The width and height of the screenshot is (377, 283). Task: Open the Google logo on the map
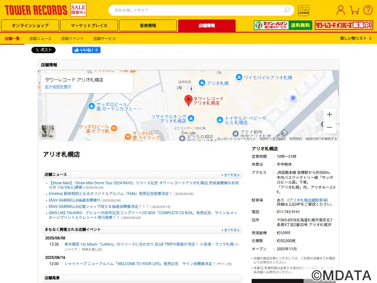pyautogui.click(x=188, y=133)
